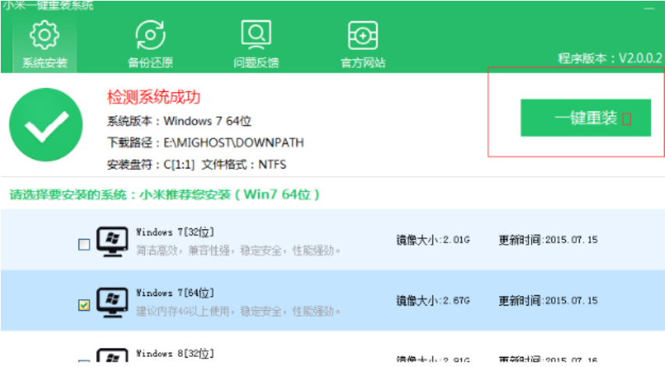Click 系统版本：Windows 7 64位 line
This screenshot has width=665, height=367.
click(x=179, y=122)
